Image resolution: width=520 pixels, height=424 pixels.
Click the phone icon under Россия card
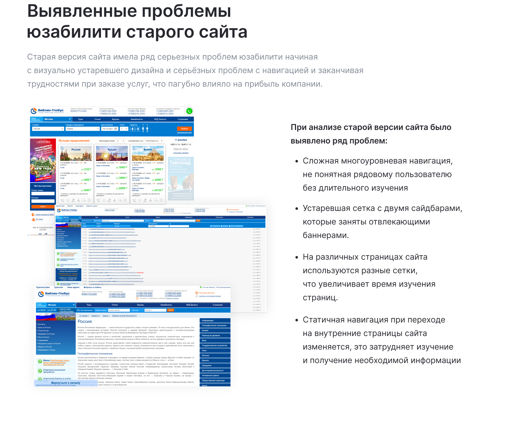coord(63,200)
